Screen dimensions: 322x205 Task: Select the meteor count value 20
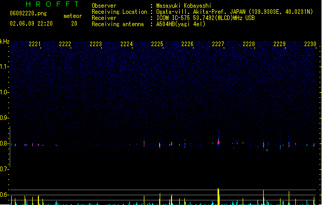click(x=74, y=24)
